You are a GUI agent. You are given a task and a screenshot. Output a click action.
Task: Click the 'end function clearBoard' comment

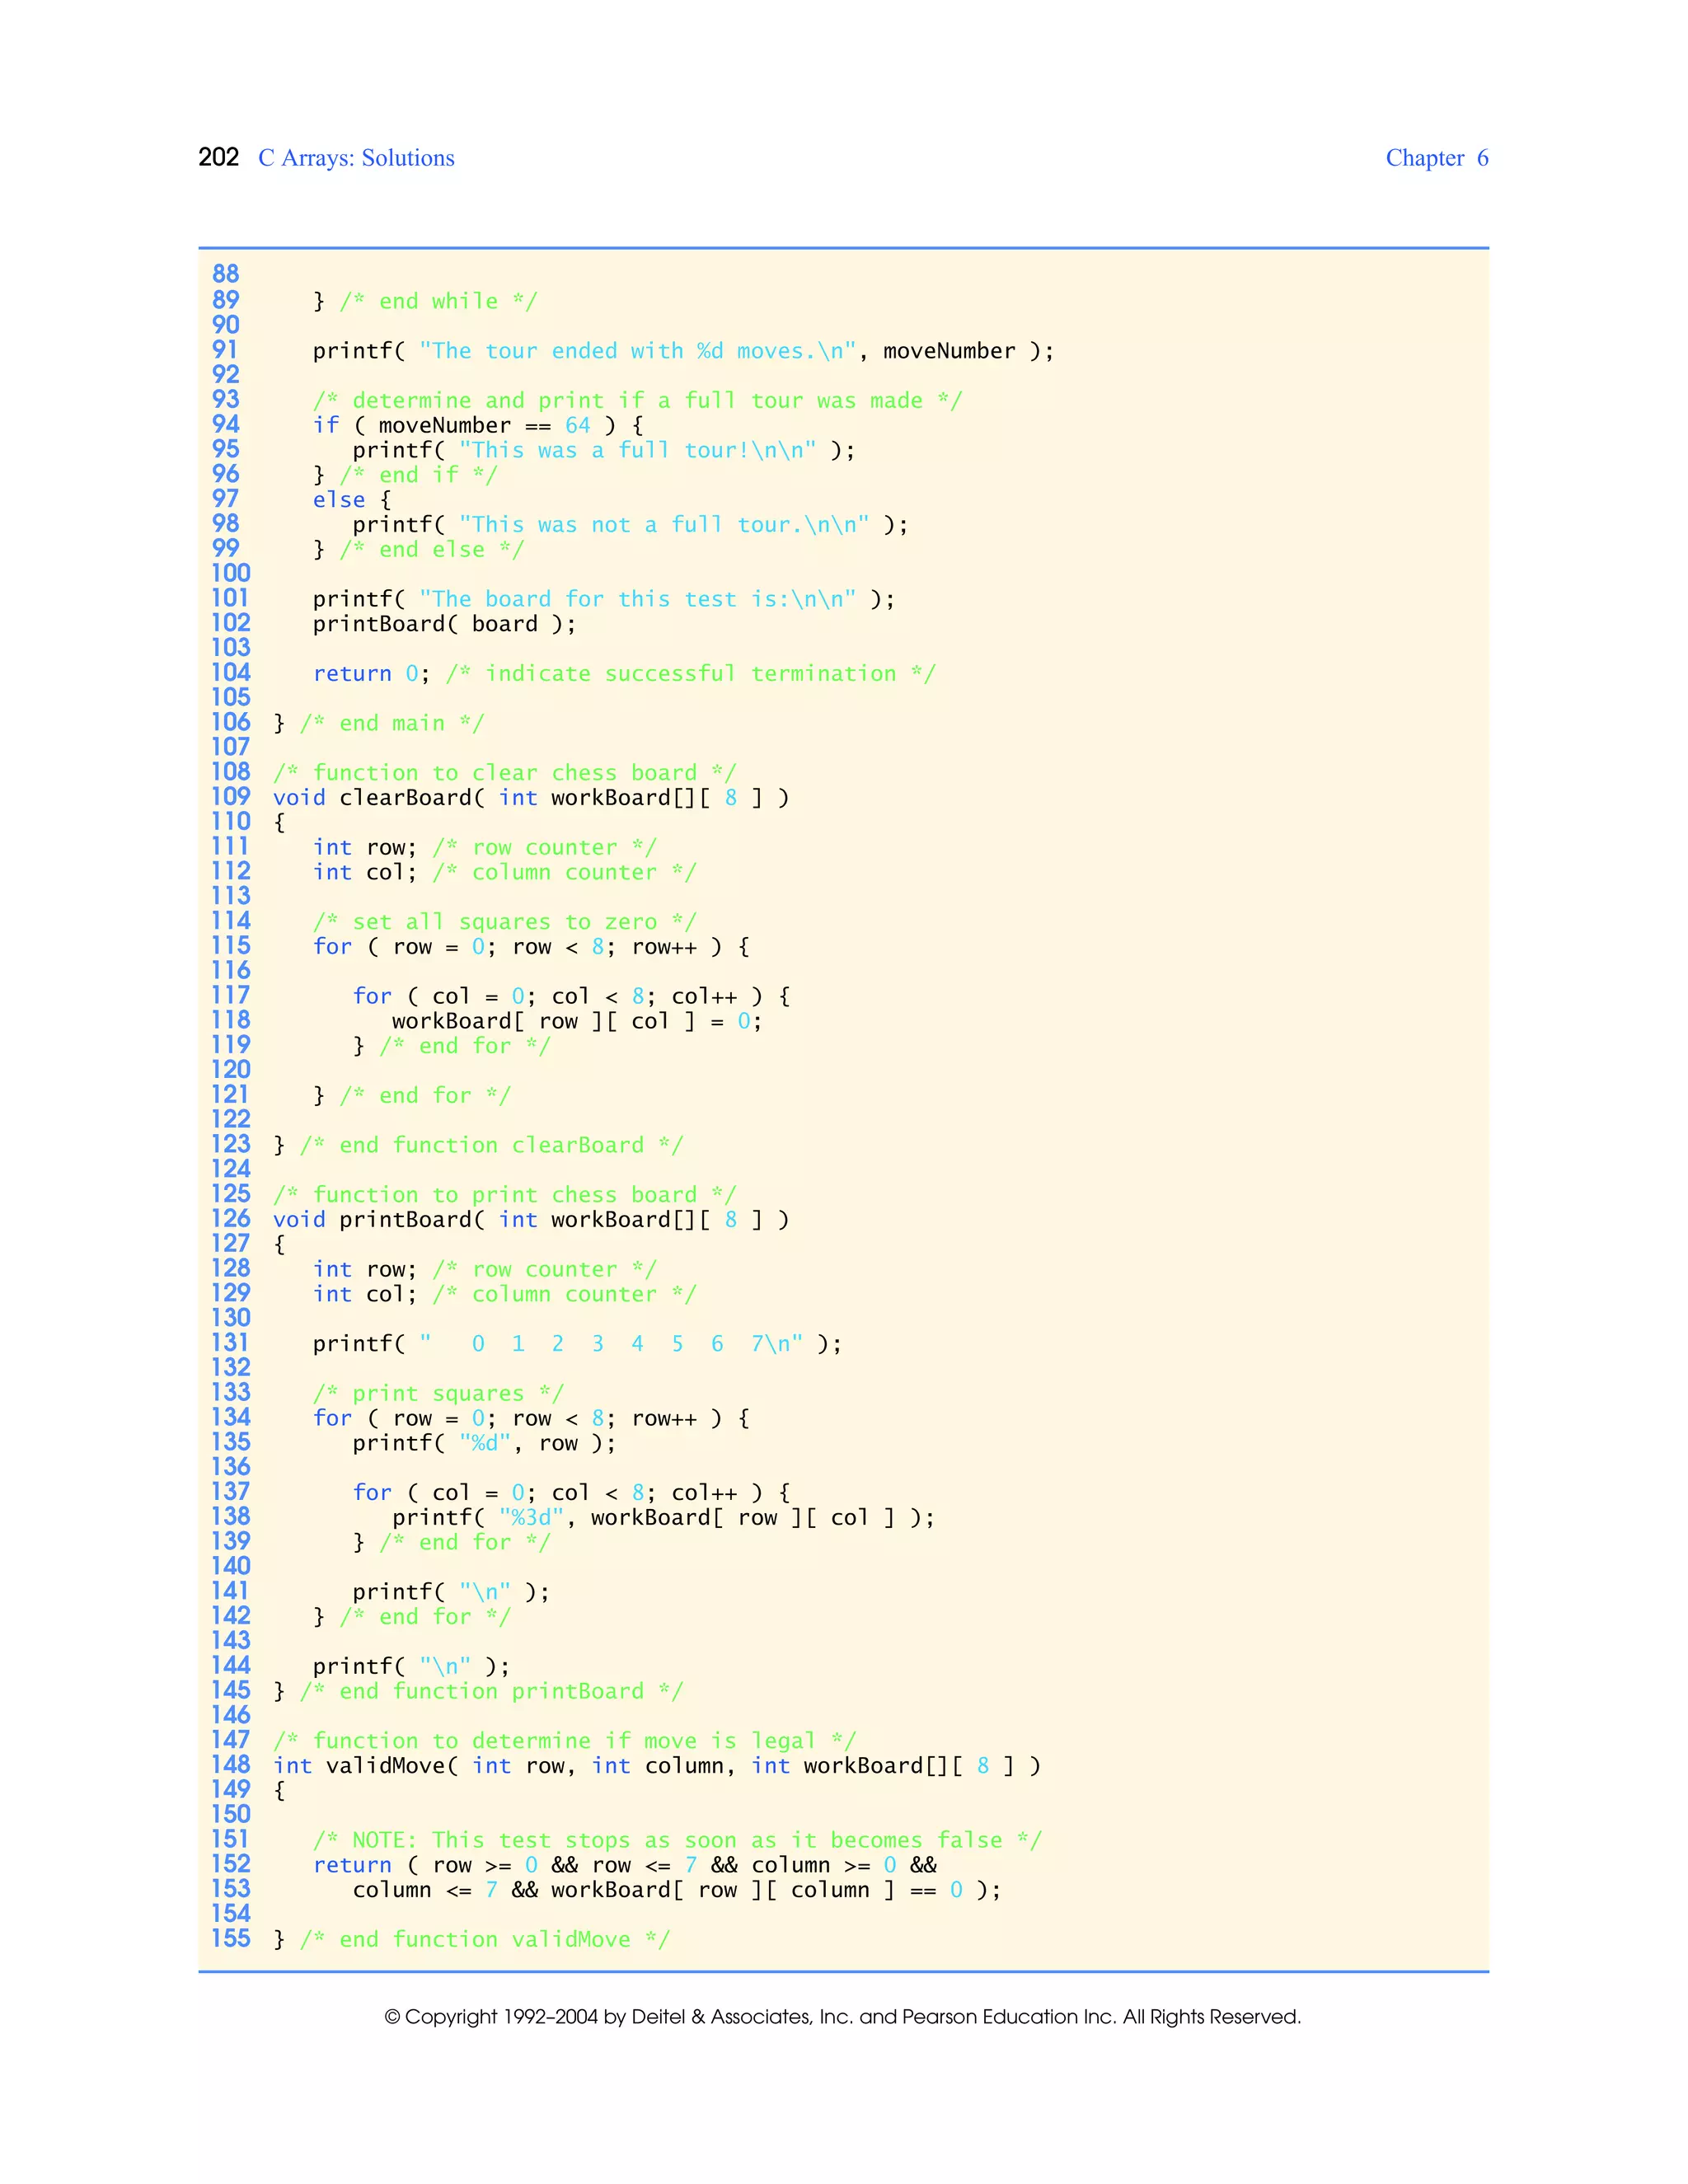492,1145
